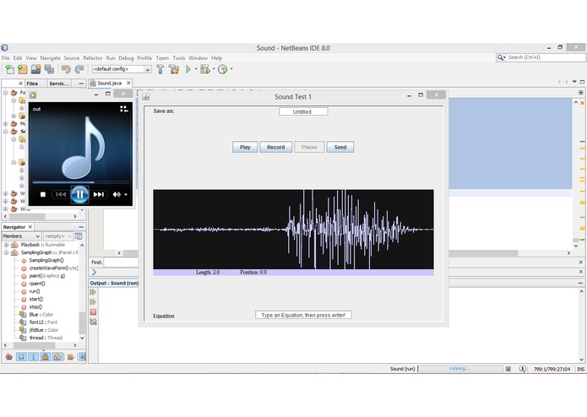Open the Run Project dropdown arrow
Viewport: 587px width, 417px height.
pyautogui.click(x=196, y=69)
